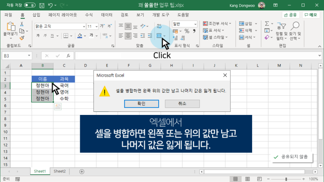This screenshot has height=182, width=324.
Task: Click the Top Align icon
Action: [x=121, y=26]
